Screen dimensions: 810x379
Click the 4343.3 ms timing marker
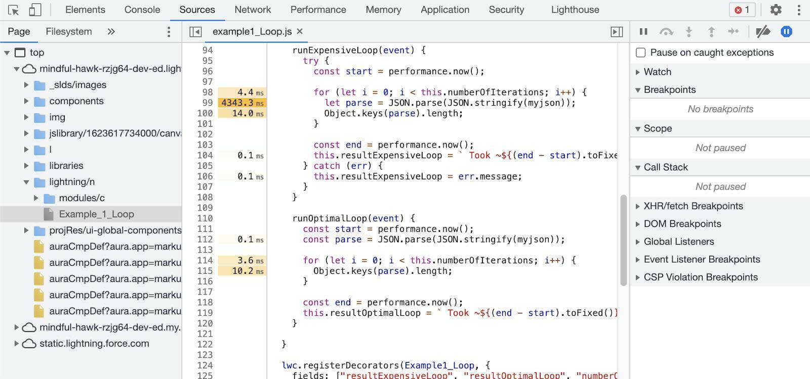[x=242, y=103]
